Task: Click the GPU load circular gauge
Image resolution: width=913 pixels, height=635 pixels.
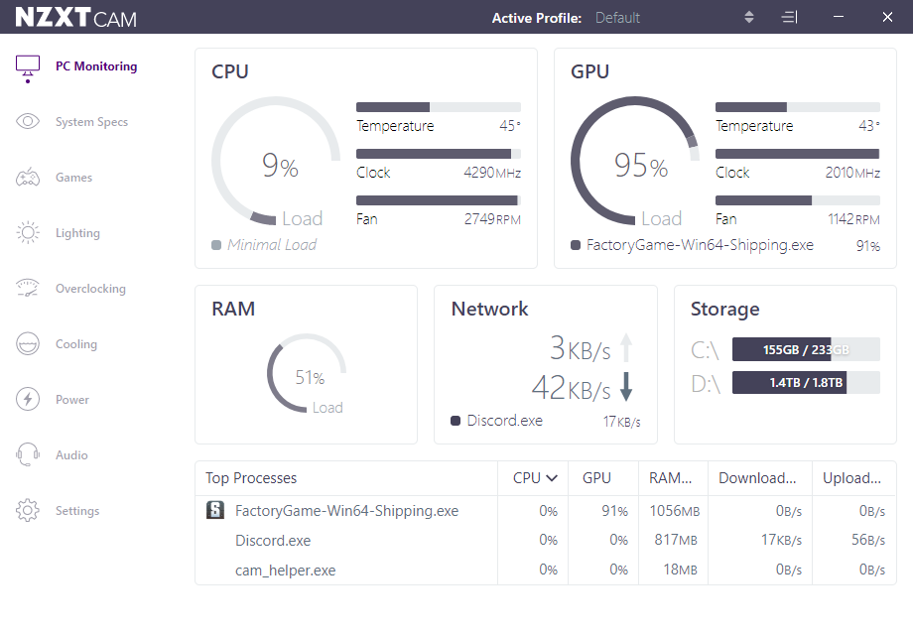Action: [634, 162]
